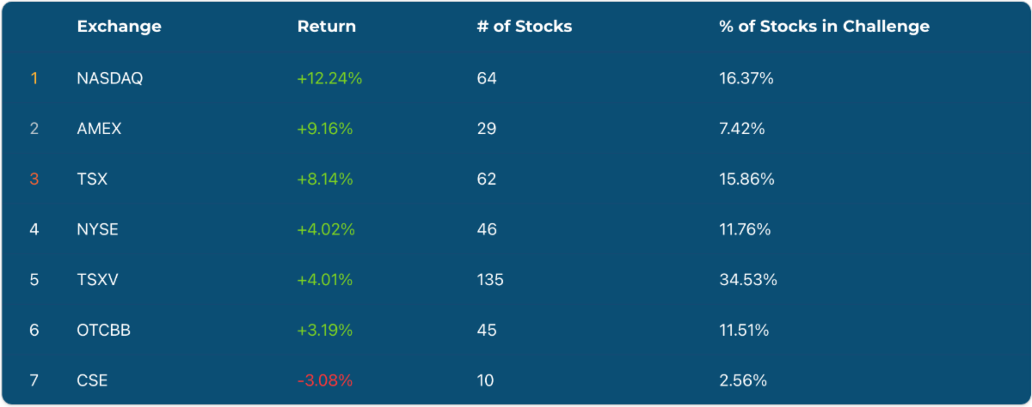Click the TSX exchange name

click(92, 179)
